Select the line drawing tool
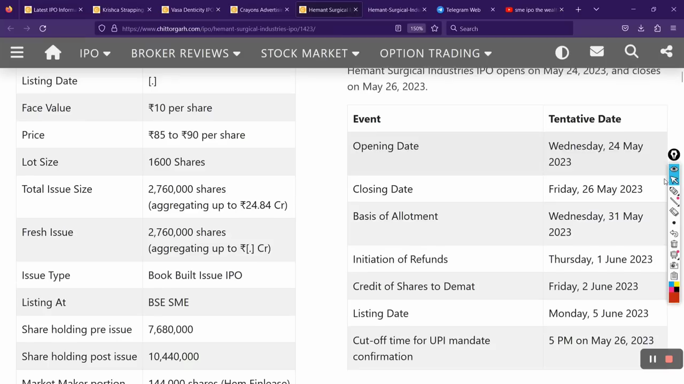This screenshot has width=684, height=384. click(674, 201)
